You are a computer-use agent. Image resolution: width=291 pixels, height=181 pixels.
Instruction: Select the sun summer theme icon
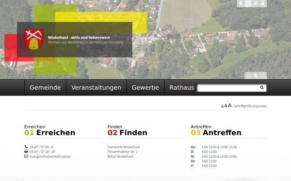[248, 3]
